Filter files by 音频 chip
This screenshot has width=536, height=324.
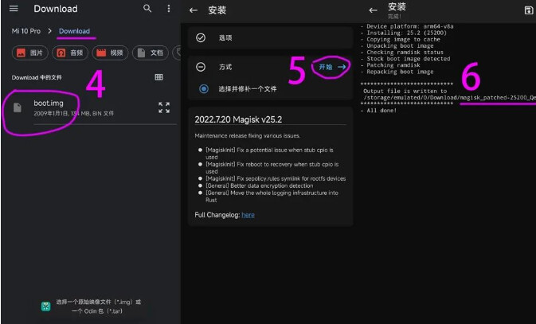69,53
